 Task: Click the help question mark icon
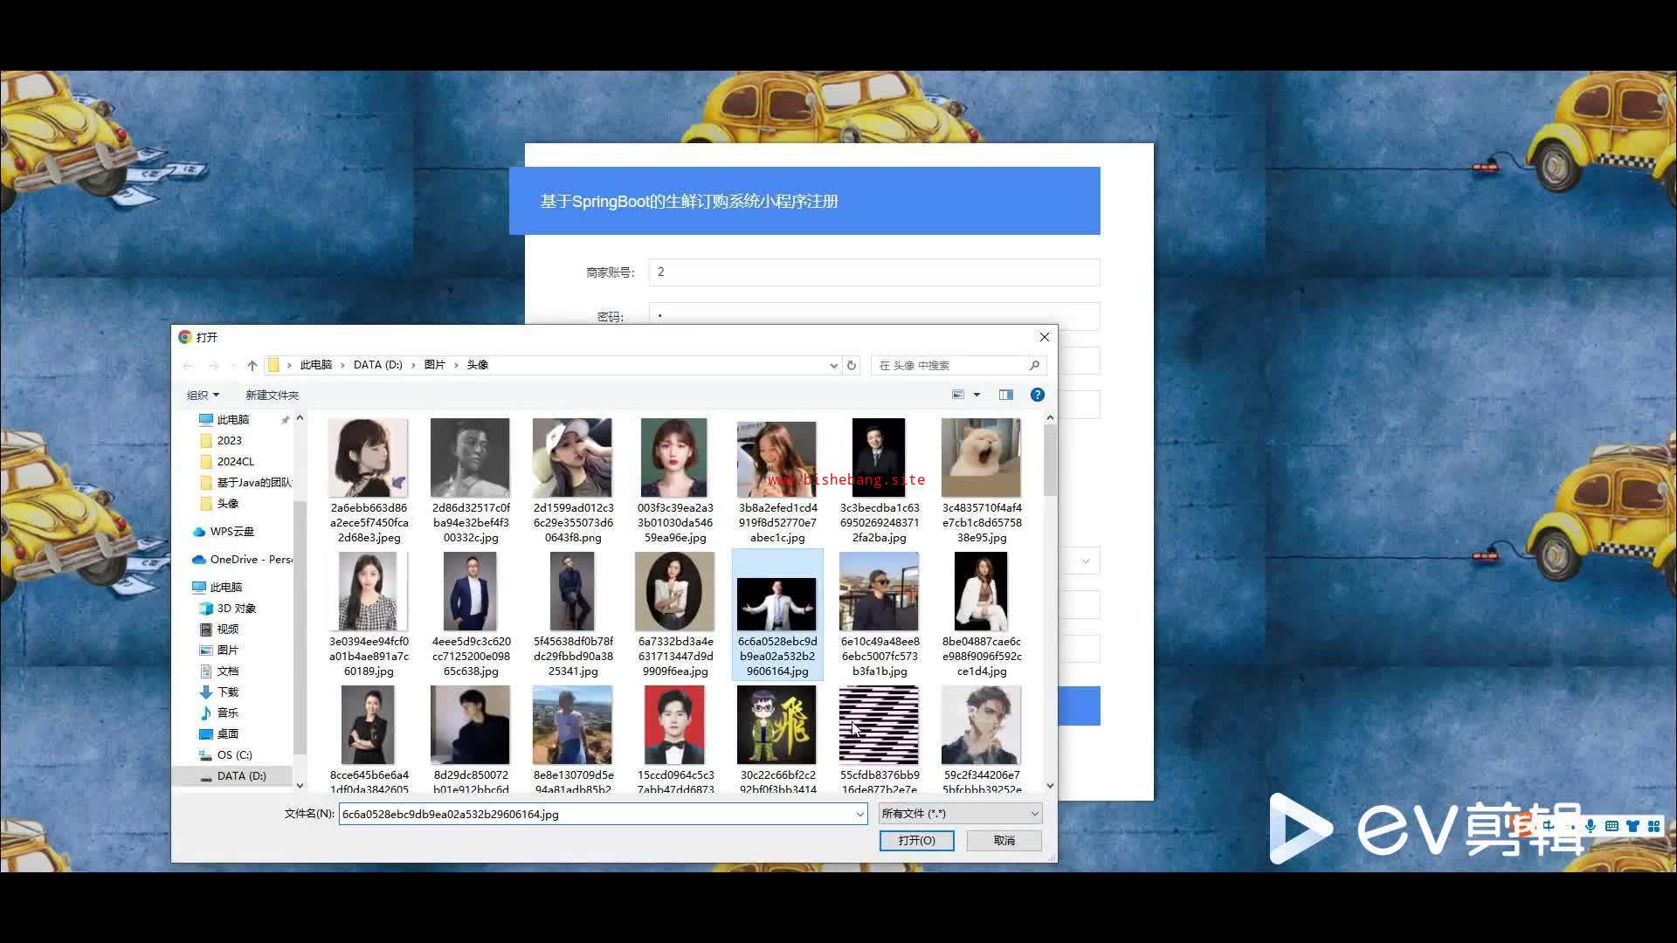(1037, 395)
